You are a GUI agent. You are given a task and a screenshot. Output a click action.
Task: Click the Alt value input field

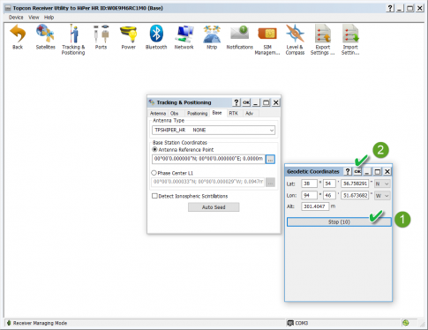(x=315, y=206)
